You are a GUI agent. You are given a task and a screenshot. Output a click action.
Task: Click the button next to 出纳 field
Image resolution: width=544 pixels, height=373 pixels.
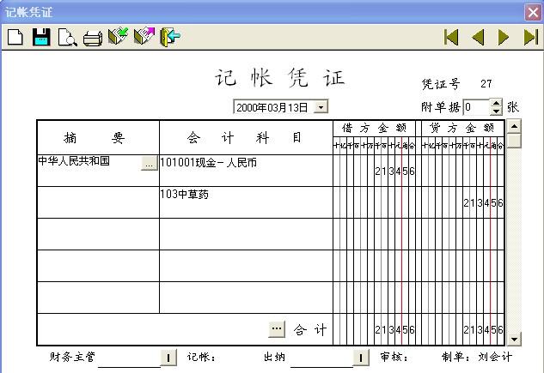tap(361, 358)
